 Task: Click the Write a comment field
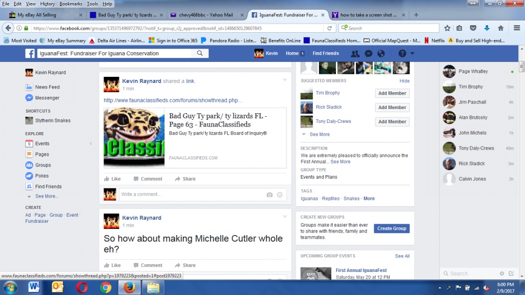pos(193,194)
